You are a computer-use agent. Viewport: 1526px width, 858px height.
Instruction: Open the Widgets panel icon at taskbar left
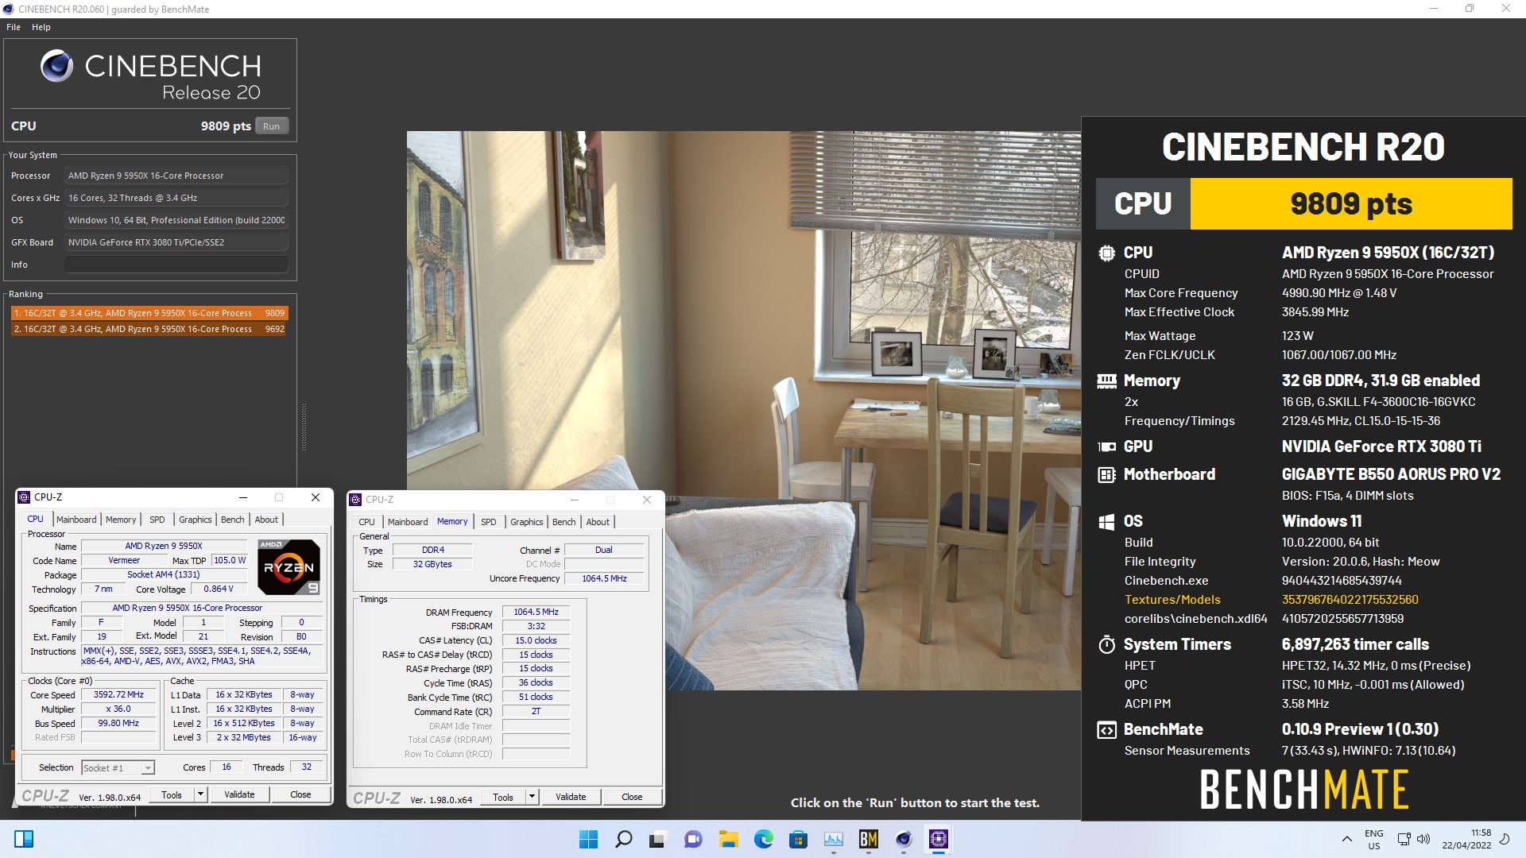point(24,839)
